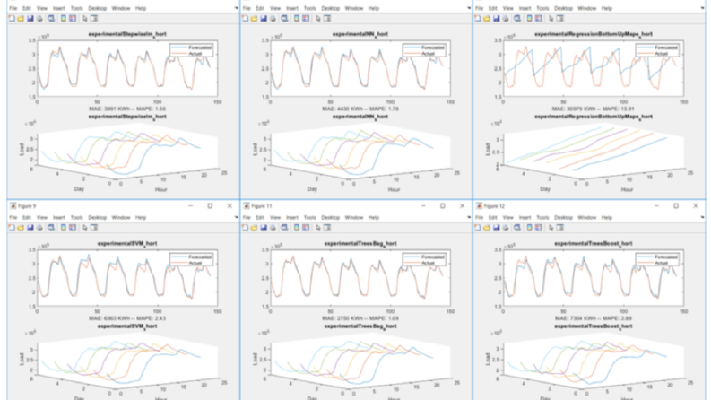Enable Edit Plot arrow in Stepwiselm window
711x400 pixels.
click(85, 19)
